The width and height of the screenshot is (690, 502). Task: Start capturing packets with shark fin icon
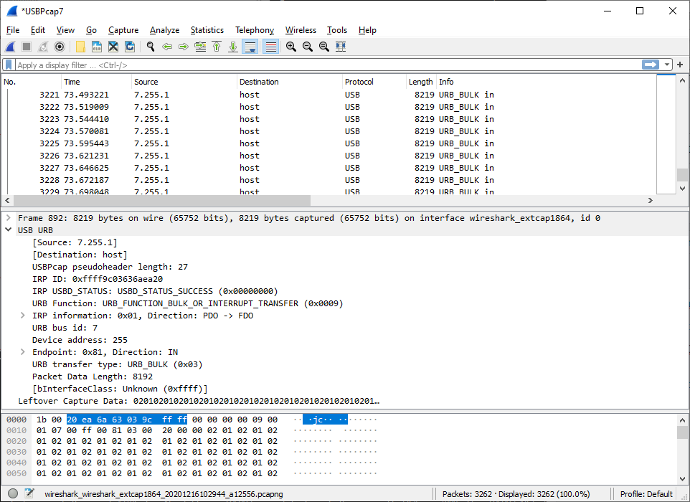point(10,47)
